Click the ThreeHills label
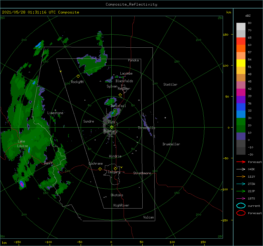This screenshot has width=263, height=246. 146,128
